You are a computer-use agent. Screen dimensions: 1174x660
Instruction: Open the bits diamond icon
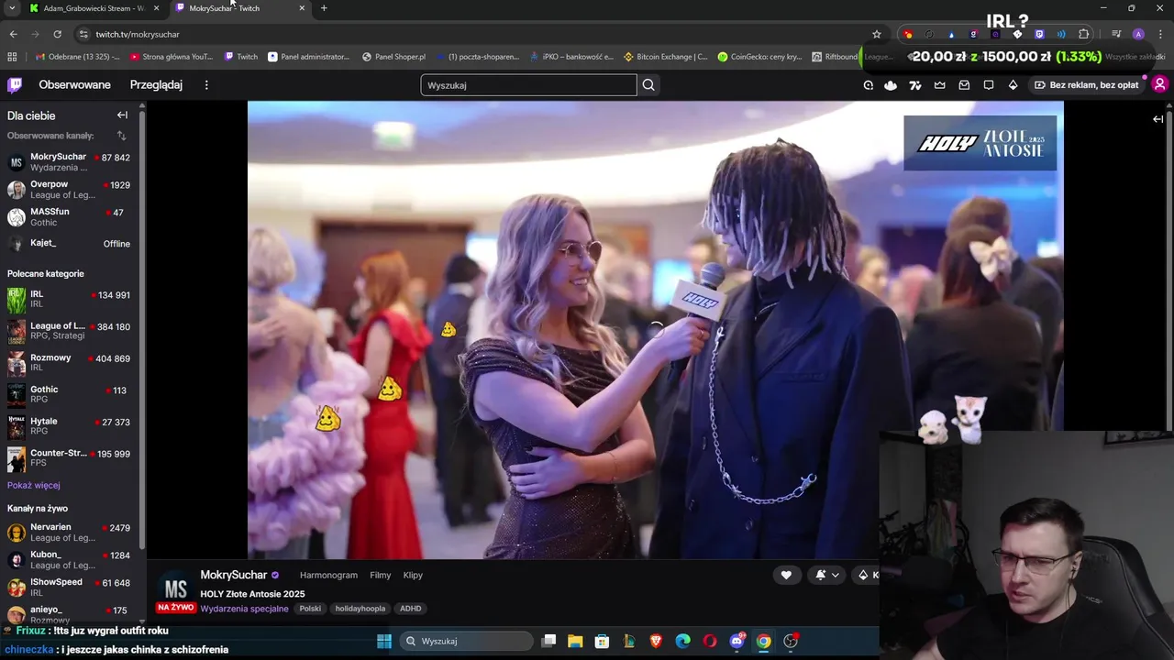[x=1013, y=85]
